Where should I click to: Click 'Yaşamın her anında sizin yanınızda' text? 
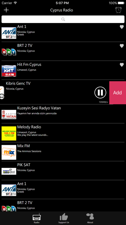pyautogui.click(x=37, y=113)
